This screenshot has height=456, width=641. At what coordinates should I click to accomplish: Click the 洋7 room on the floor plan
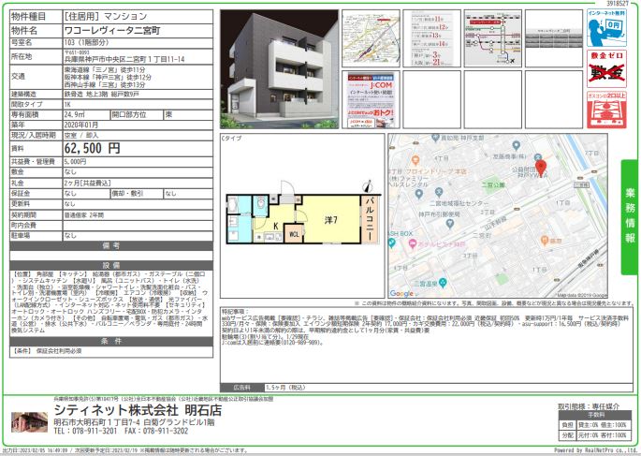click(x=330, y=220)
